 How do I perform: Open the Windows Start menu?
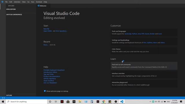(x=3, y=101)
